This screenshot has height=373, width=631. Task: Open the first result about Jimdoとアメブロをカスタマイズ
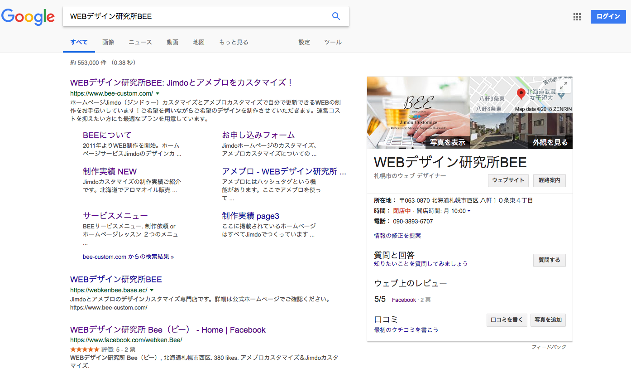click(x=182, y=82)
